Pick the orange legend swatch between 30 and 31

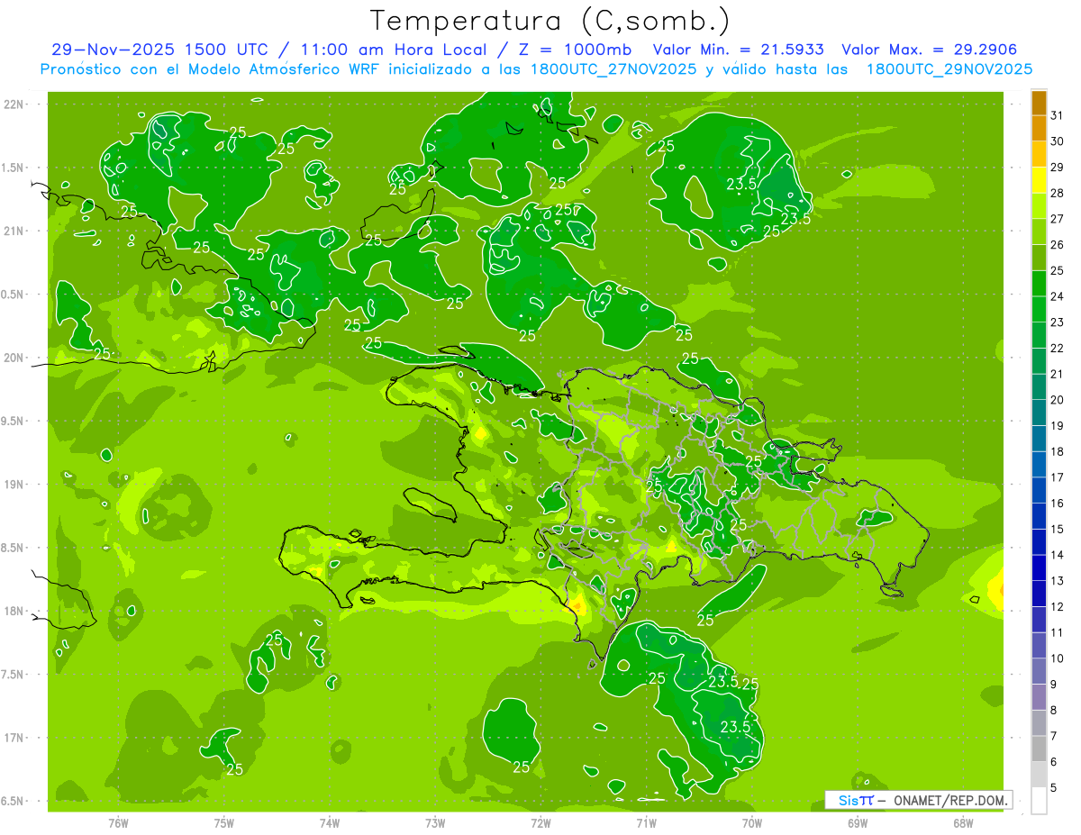[1039, 128]
